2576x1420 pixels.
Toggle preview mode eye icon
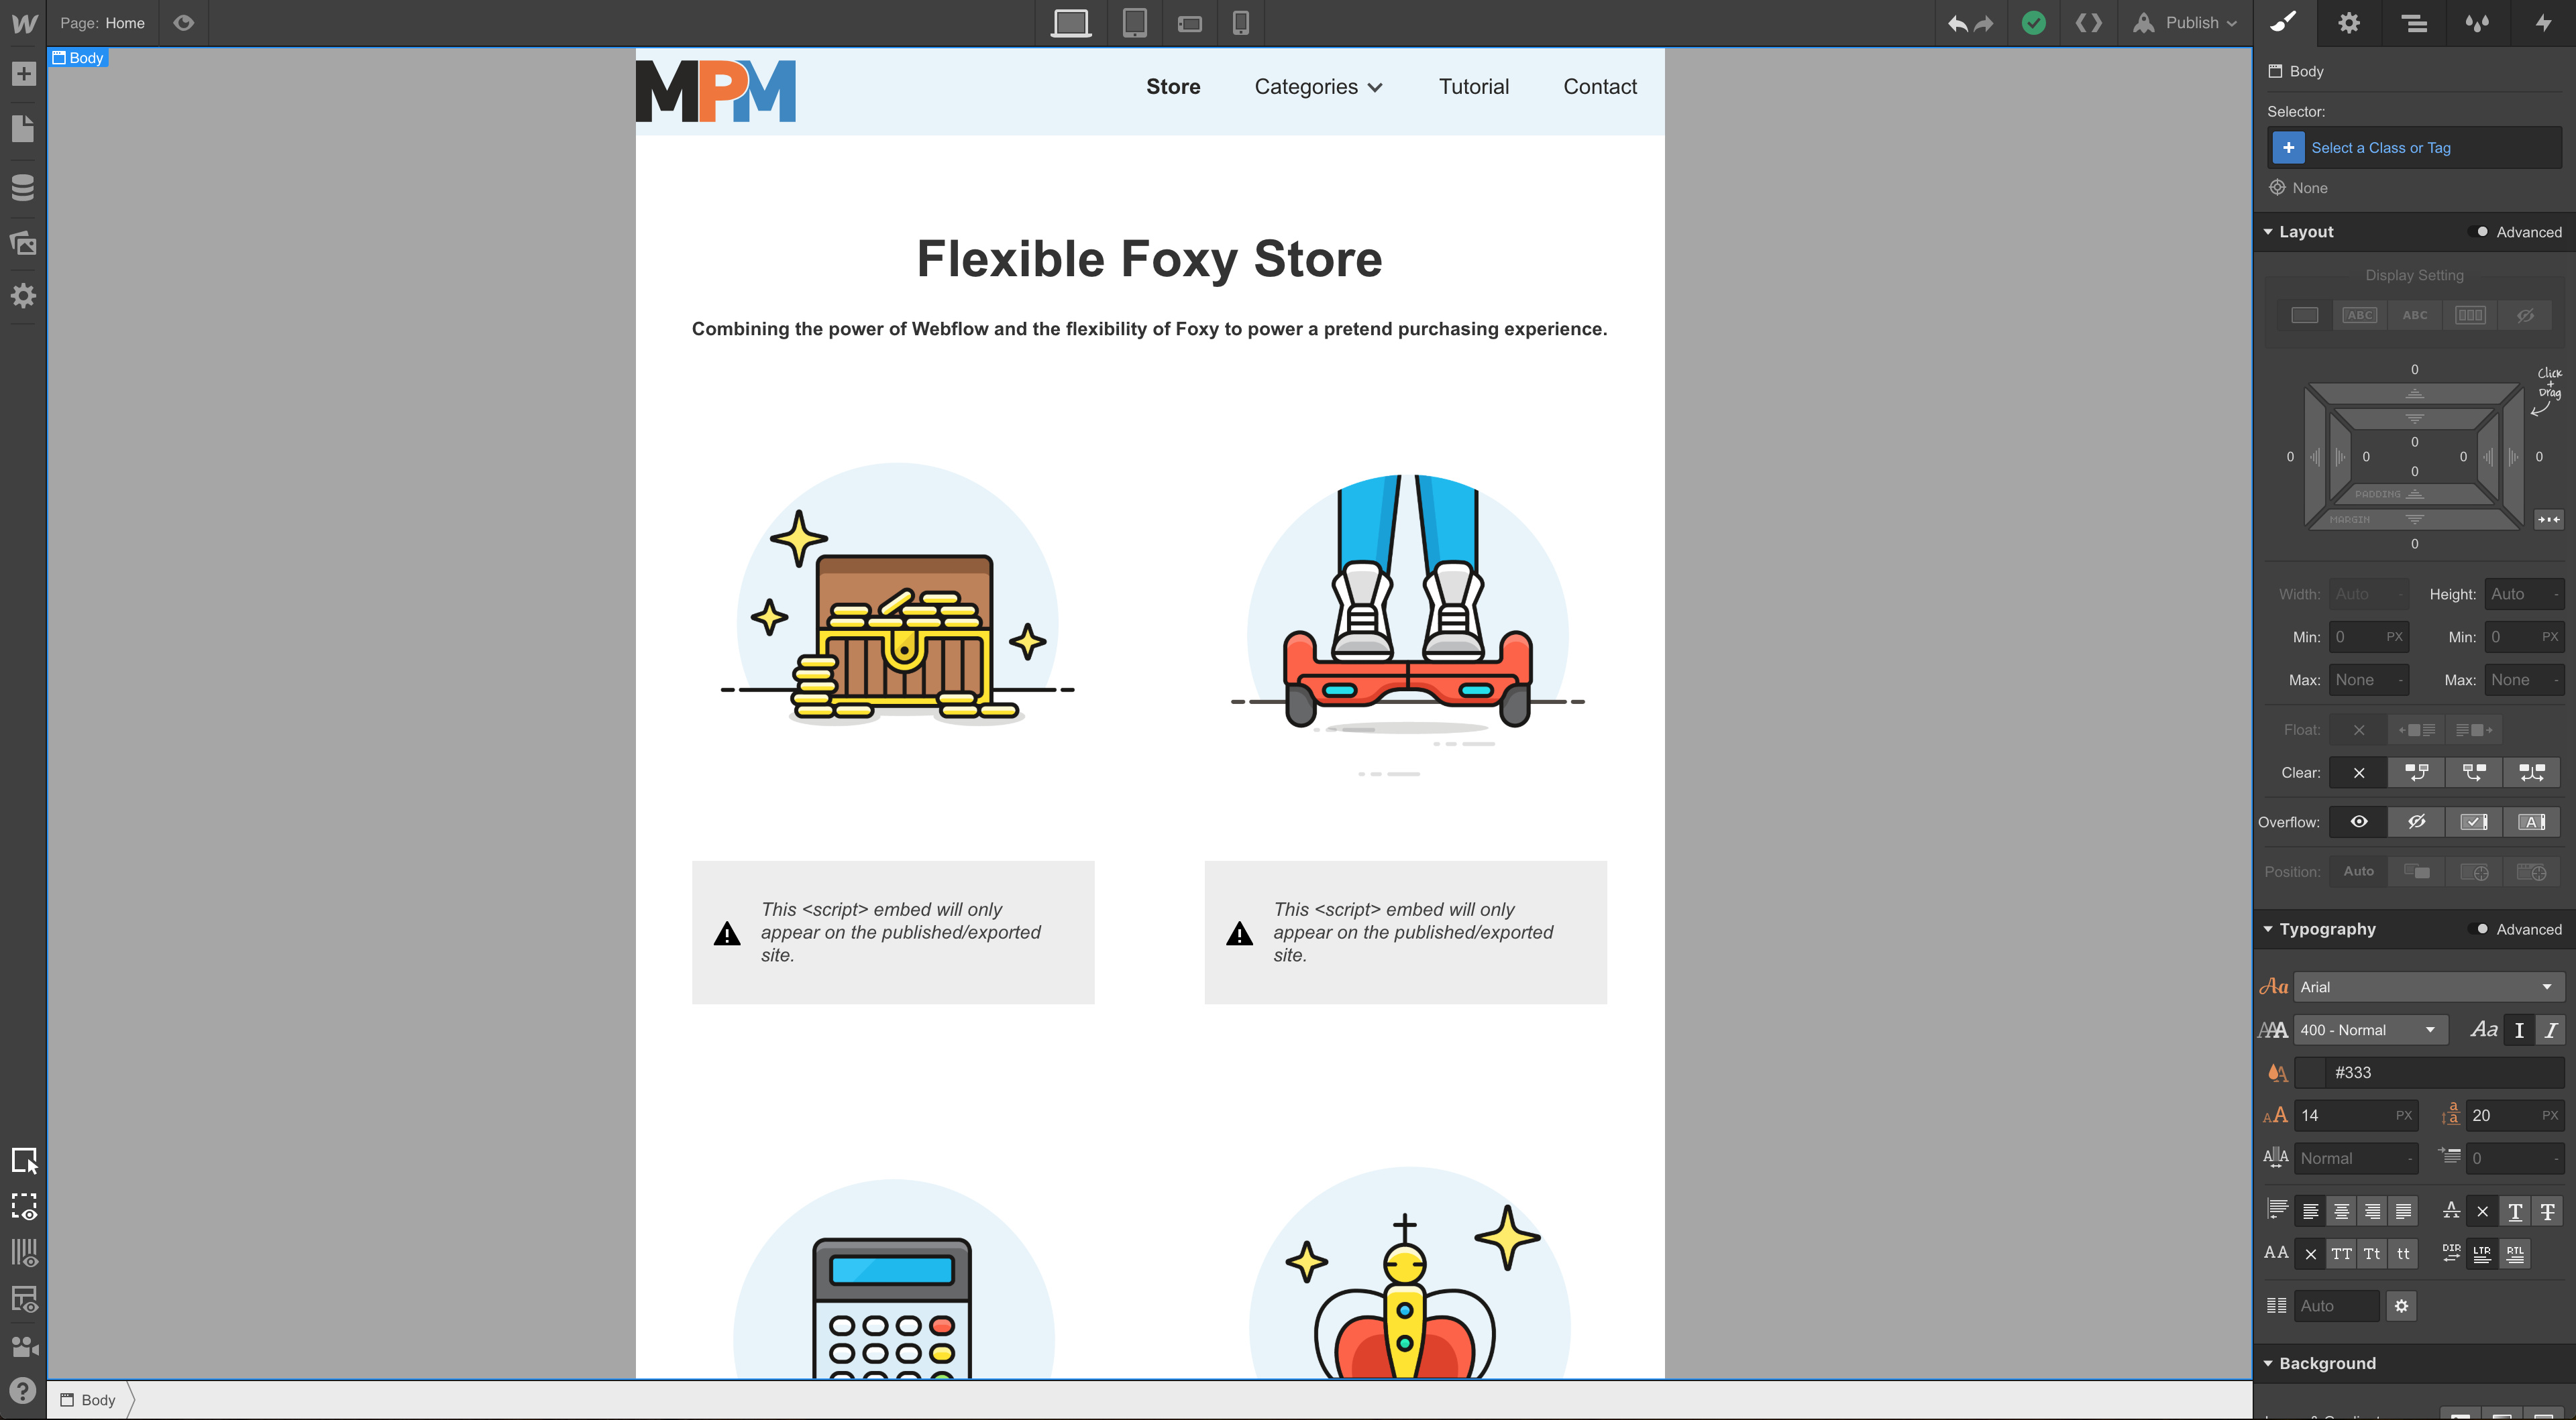coord(184,22)
